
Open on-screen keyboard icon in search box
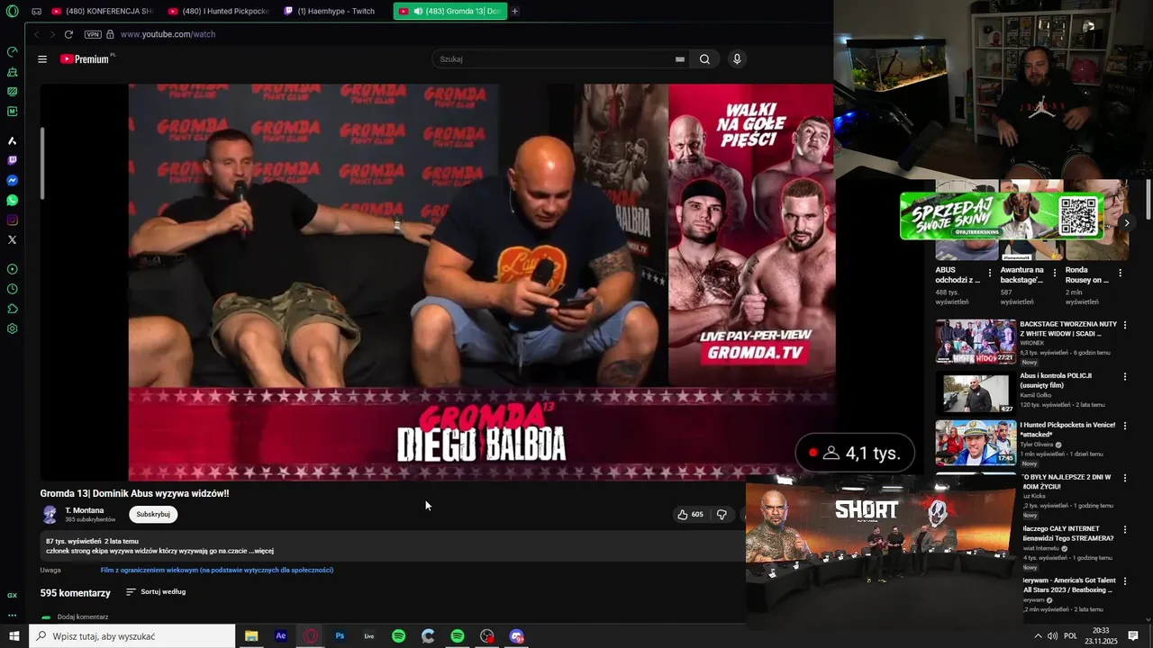[680, 59]
